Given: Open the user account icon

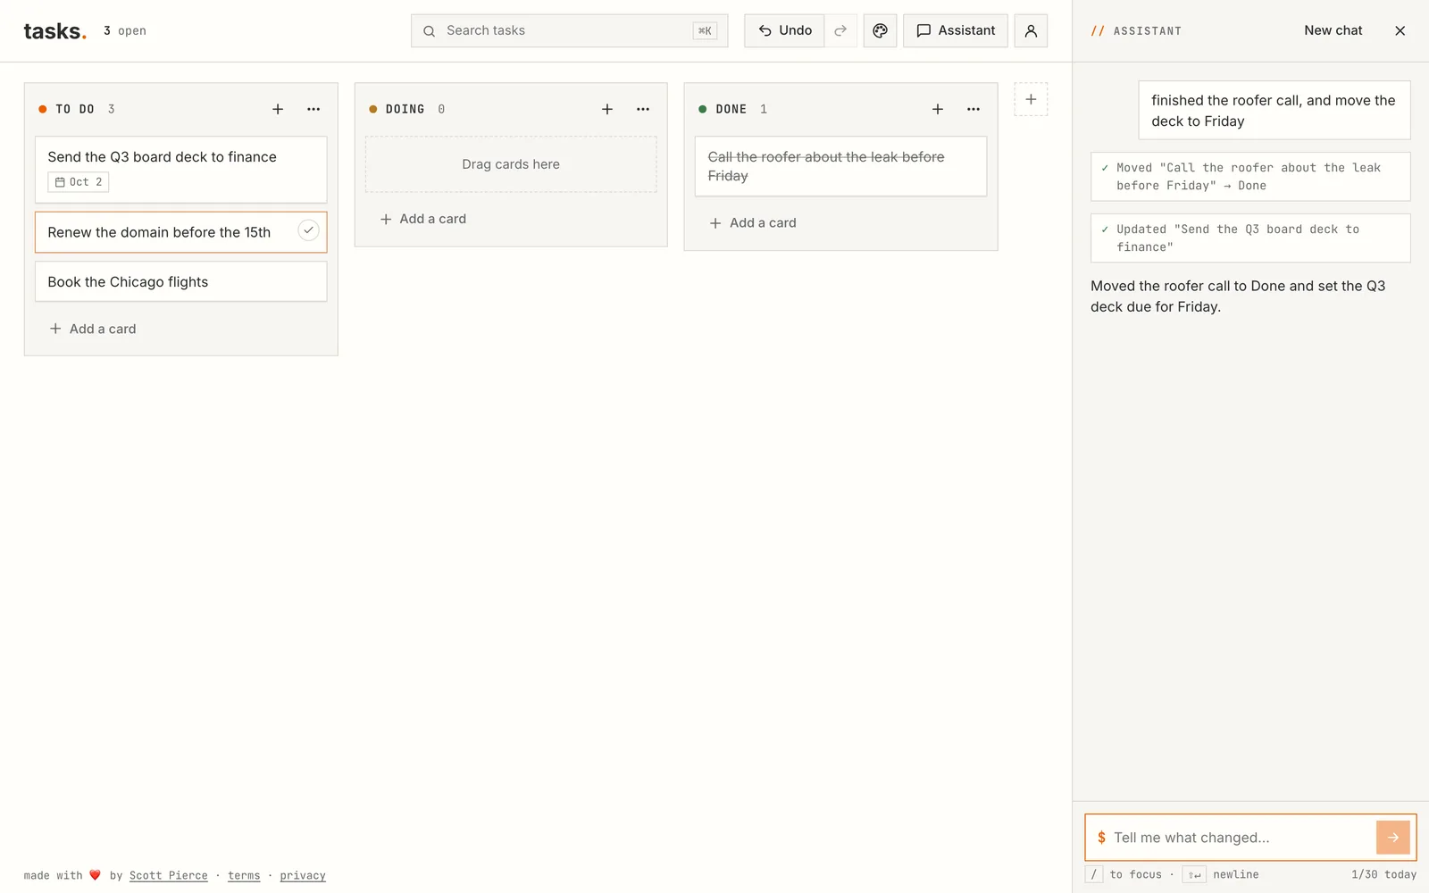Looking at the screenshot, I should tap(1031, 30).
